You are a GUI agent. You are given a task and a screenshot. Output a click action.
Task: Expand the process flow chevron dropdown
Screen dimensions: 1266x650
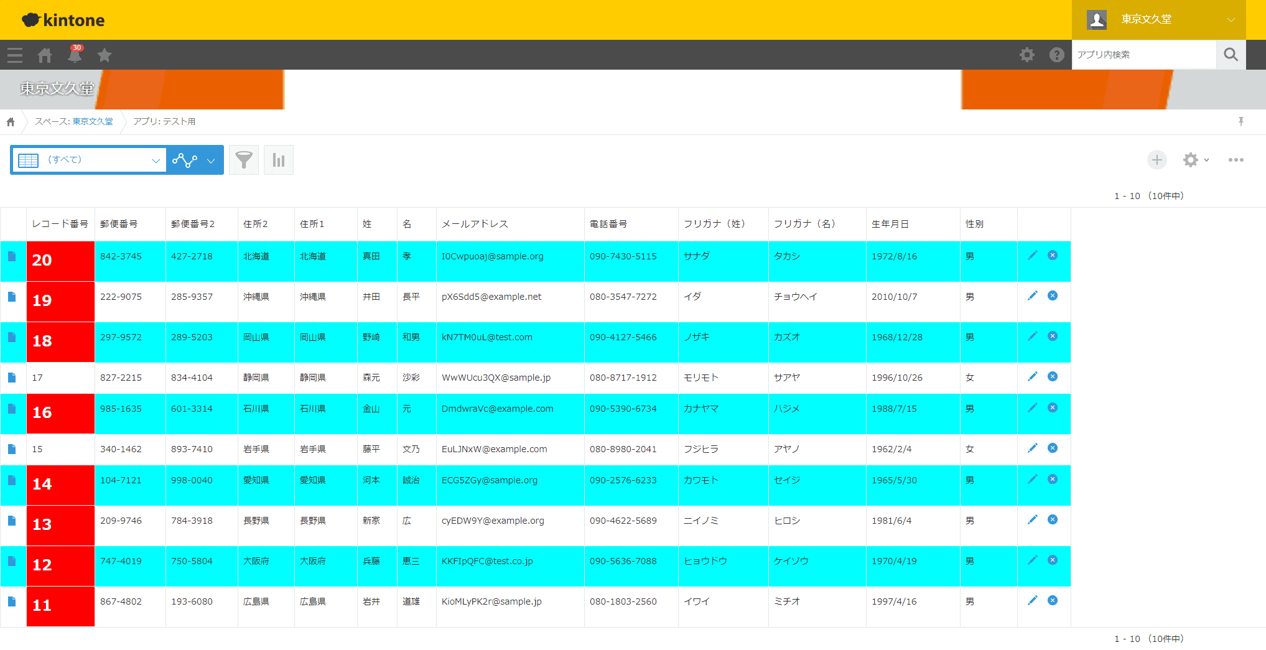pyautogui.click(x=211, y=160)
